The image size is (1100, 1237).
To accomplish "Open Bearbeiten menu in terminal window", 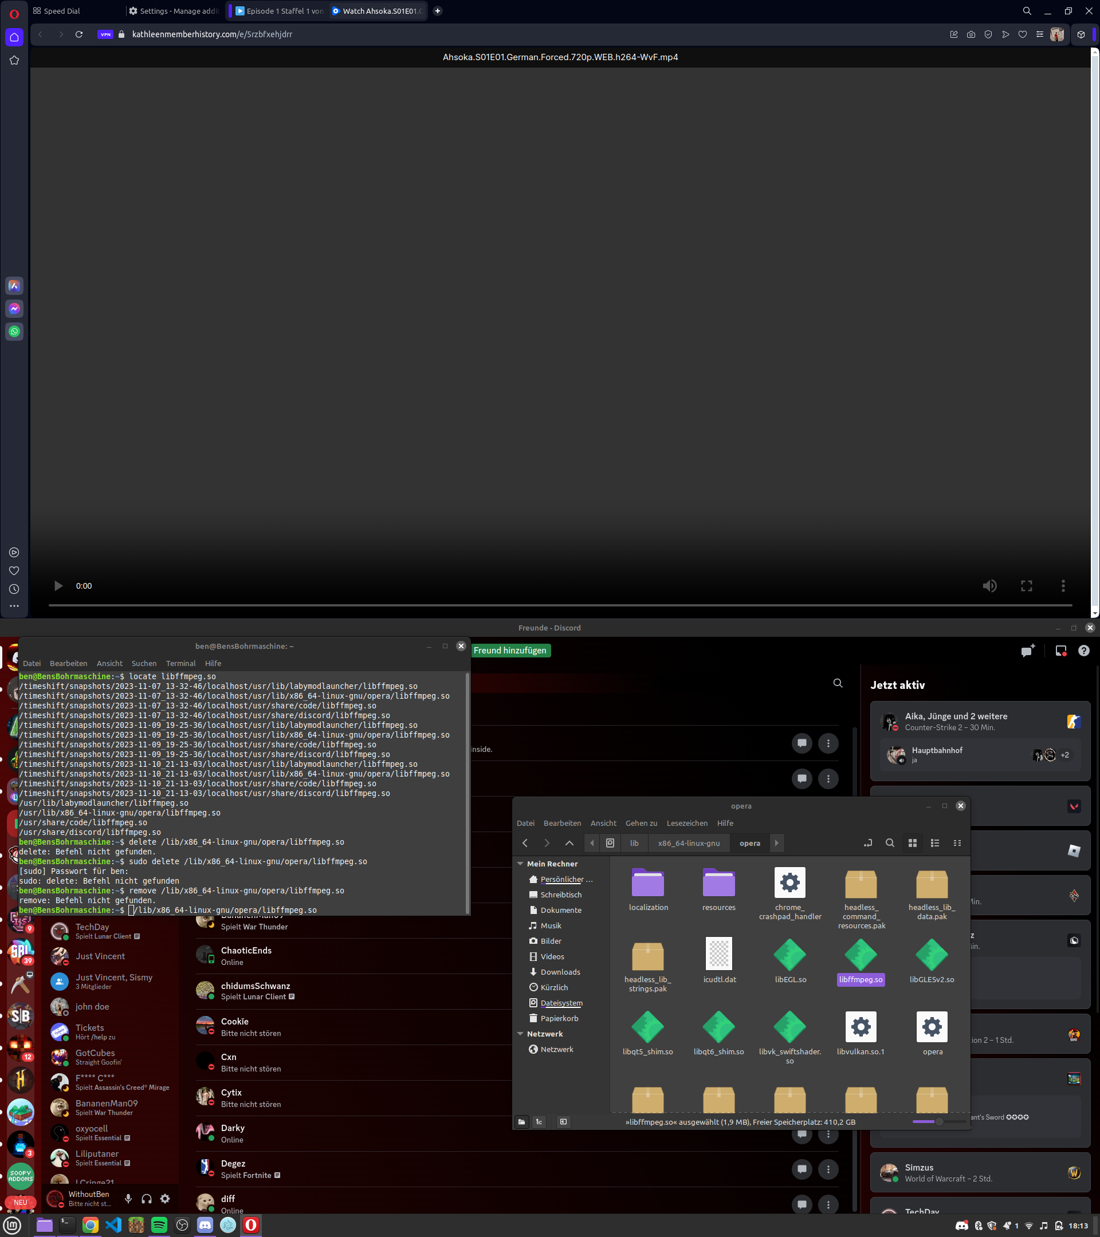I will pyautogui.click(x=68, y=663).
